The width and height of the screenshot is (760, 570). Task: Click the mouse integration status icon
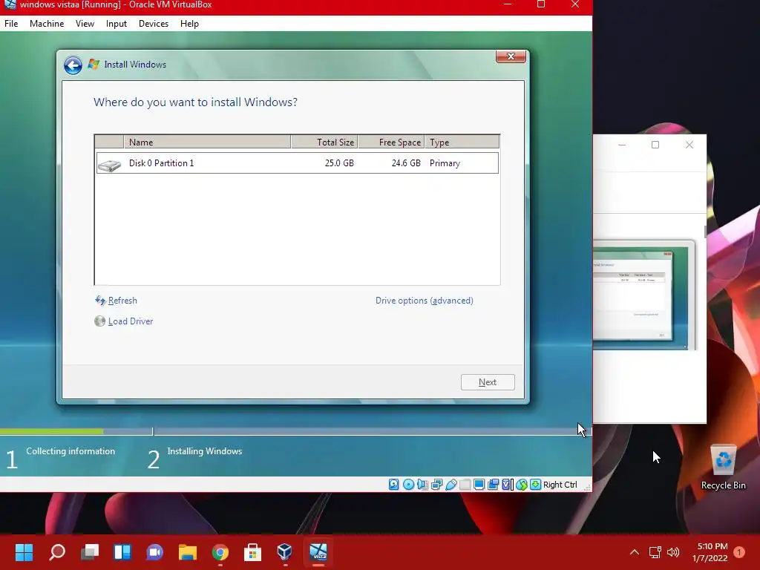point(522,484)
